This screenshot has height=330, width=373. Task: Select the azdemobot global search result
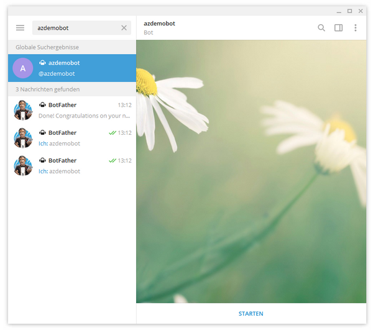click(x=72, y=68)
